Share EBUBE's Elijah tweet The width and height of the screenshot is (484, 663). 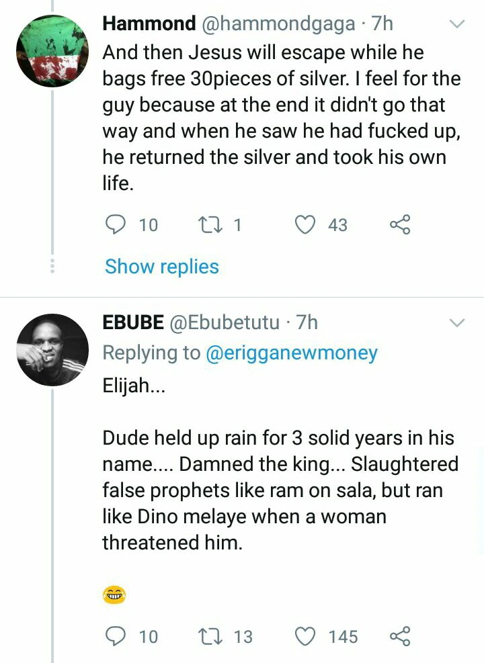coord(400,635)
